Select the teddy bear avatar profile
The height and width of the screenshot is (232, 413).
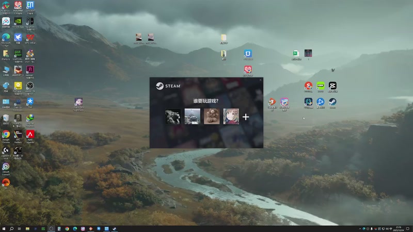[x=212, y=117]
